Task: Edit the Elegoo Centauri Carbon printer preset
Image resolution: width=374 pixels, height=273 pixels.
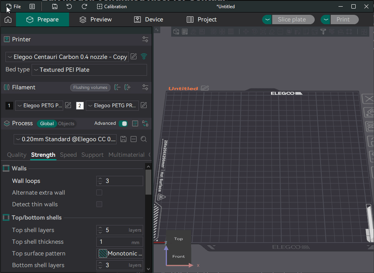Action: coord(134,57)
